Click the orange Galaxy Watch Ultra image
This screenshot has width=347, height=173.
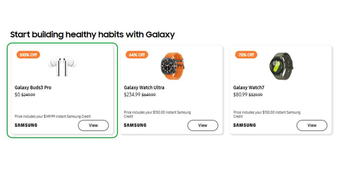(172, 65)
